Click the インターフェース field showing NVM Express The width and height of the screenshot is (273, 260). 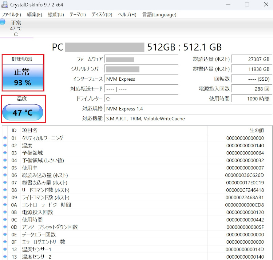click(x=142, y=79)
